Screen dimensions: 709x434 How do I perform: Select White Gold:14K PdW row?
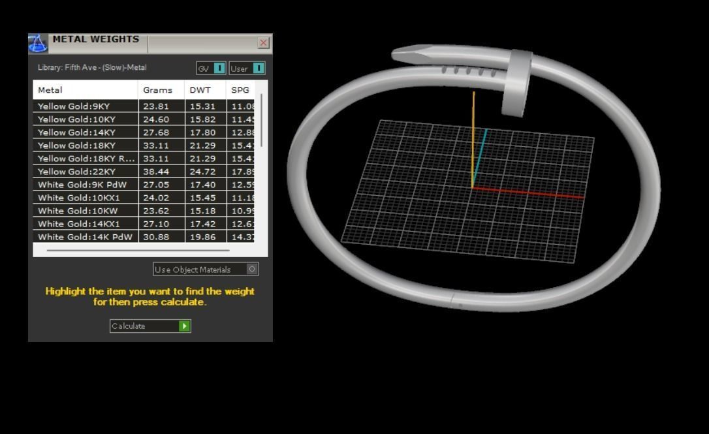[x=144, y=237]
